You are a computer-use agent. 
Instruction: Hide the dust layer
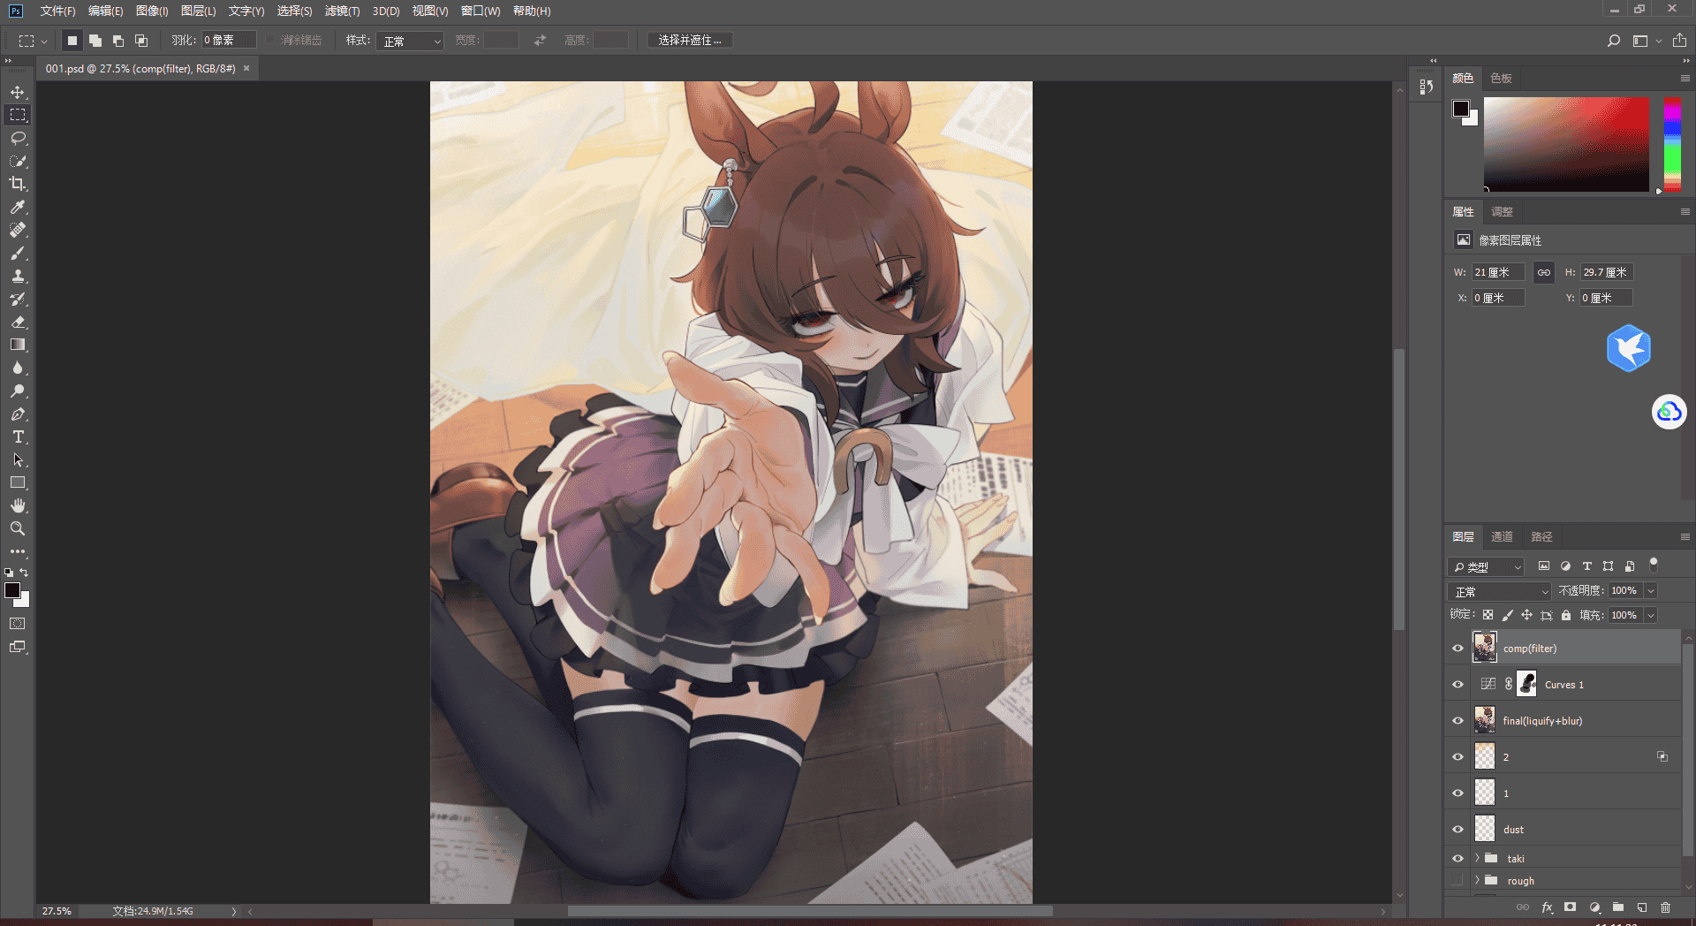point(1457,830)
